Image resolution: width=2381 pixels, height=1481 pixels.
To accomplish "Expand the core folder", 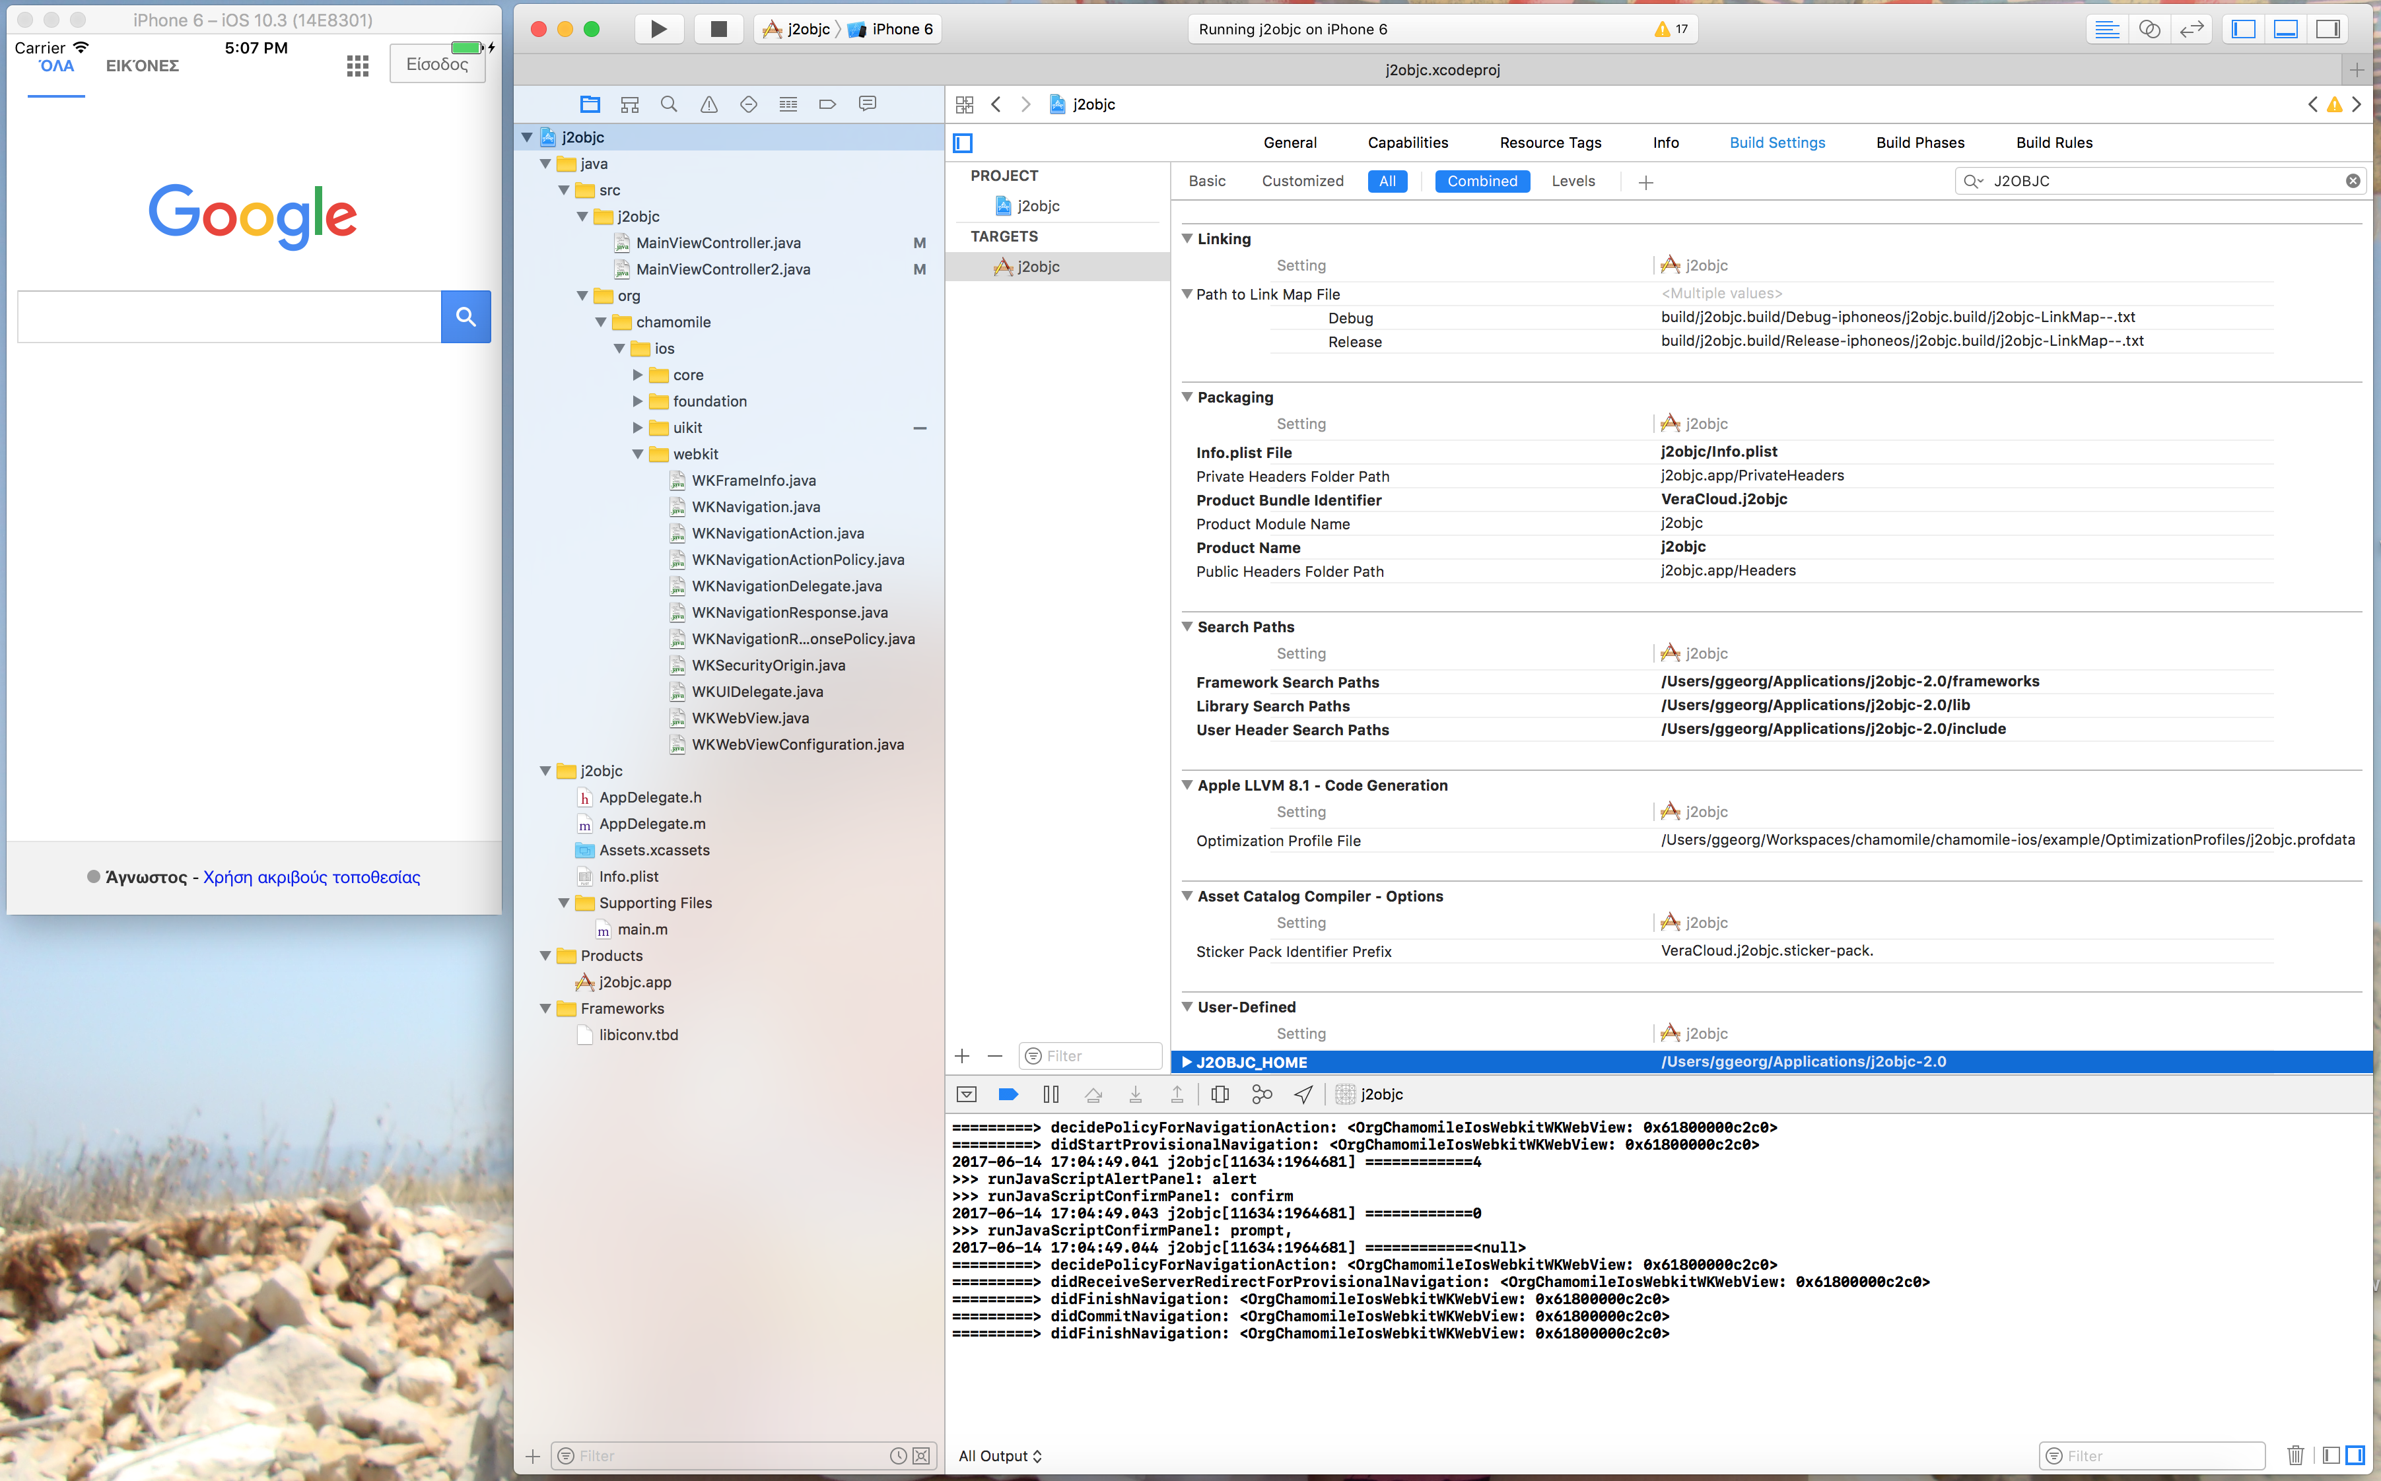I will (x=638, y=375).
